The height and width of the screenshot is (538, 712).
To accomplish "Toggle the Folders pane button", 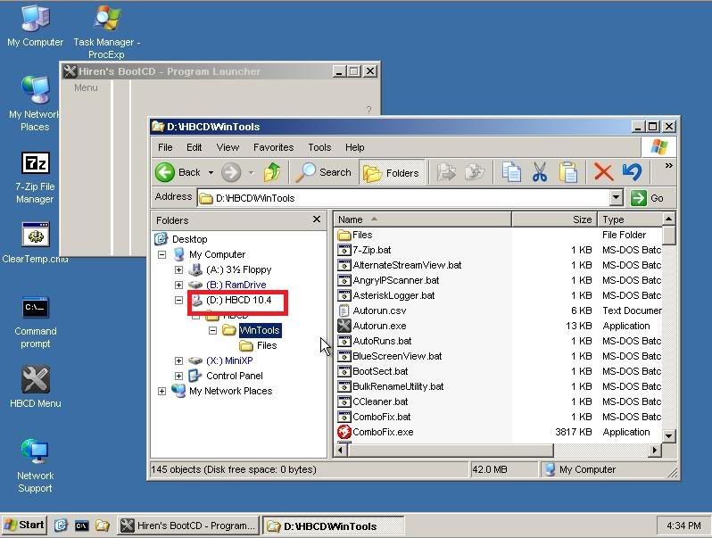I will point(392,172).
